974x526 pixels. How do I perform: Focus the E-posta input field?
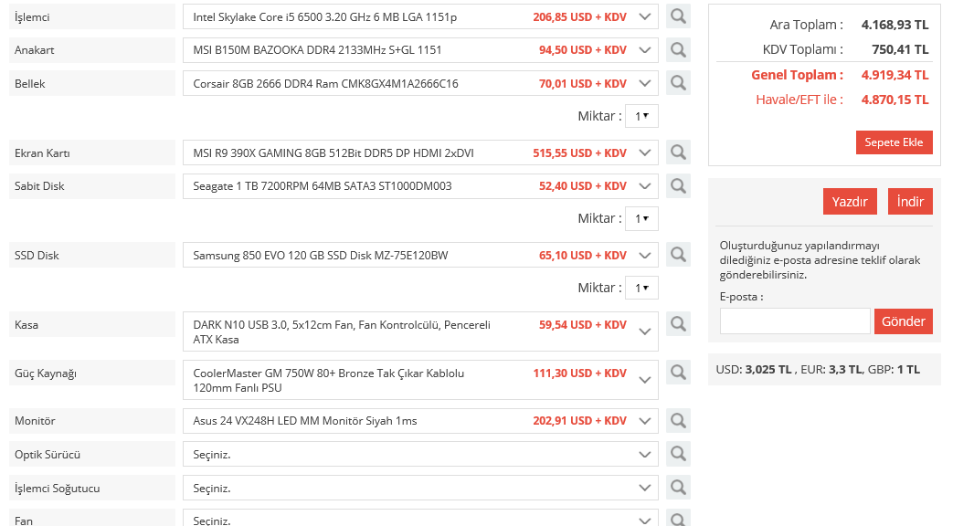tap(795, 321)
